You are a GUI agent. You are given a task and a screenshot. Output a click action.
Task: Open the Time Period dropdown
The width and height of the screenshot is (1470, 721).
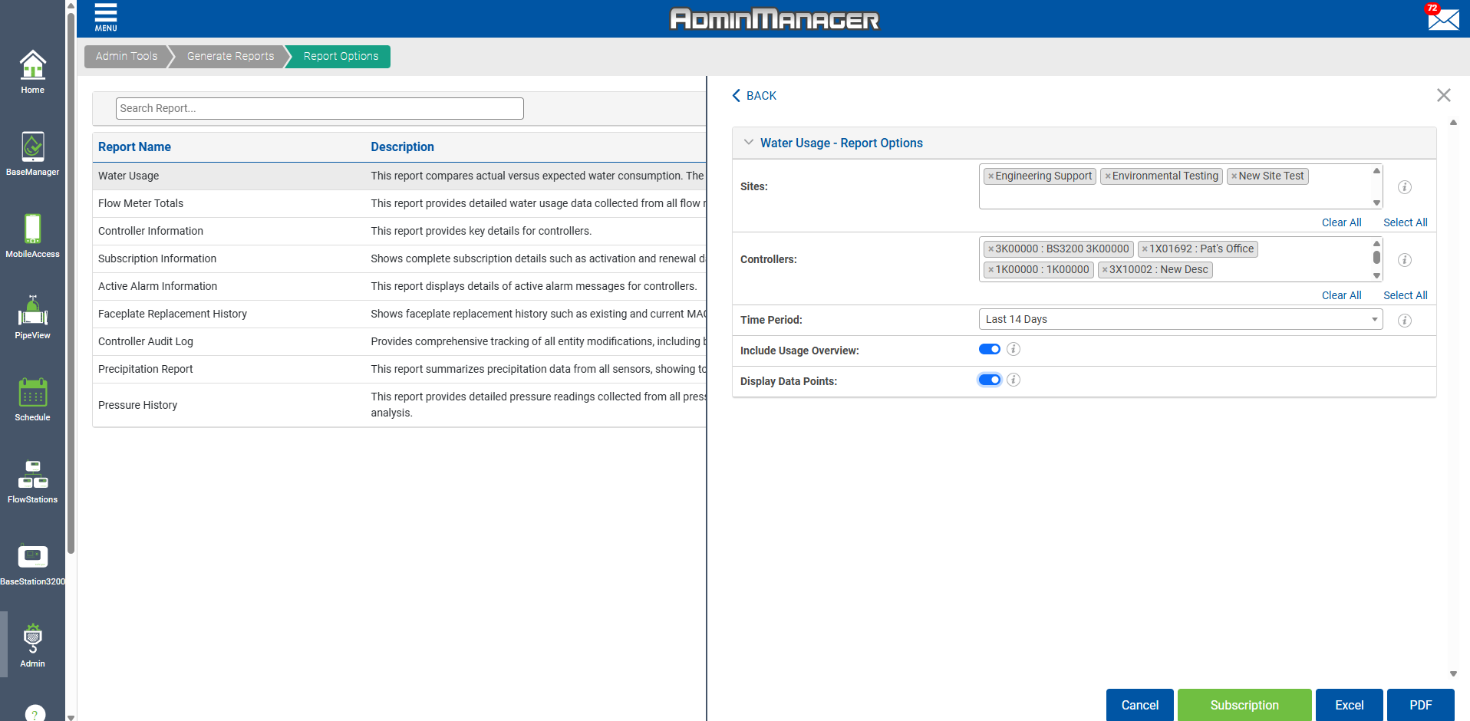tap(1180, 320)
